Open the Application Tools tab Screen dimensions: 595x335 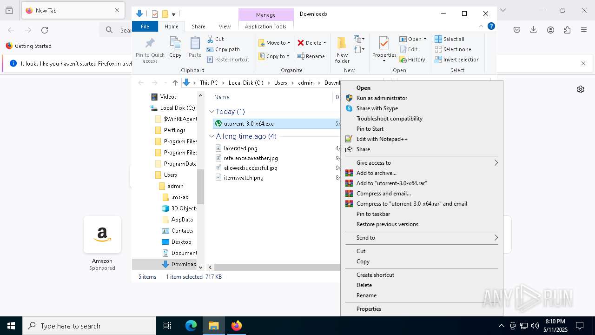[x=265, y=27]
